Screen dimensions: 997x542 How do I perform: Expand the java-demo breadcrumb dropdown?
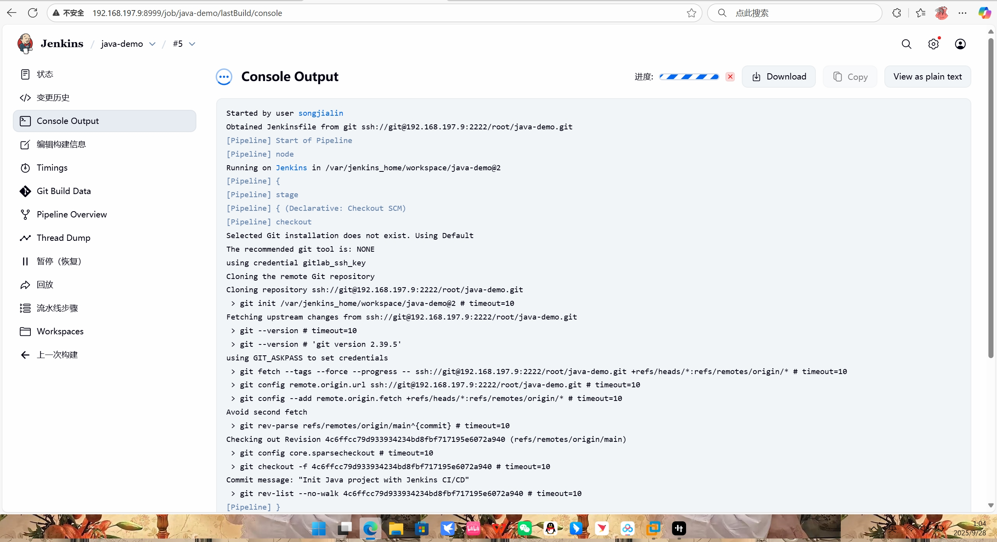152,44
